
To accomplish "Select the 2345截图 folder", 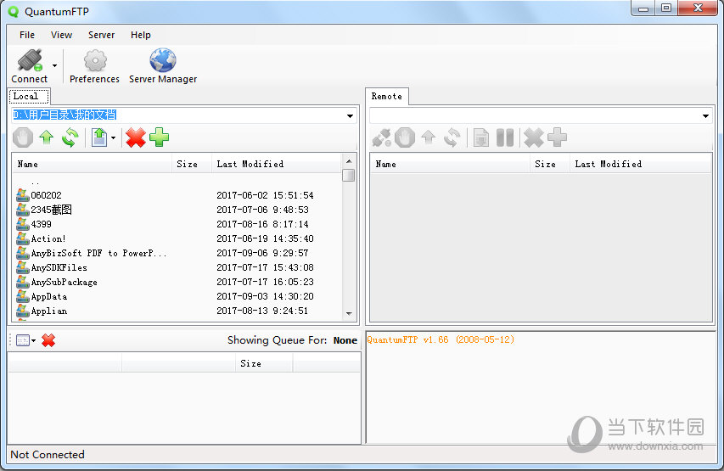I will click(x=51, y=210).
